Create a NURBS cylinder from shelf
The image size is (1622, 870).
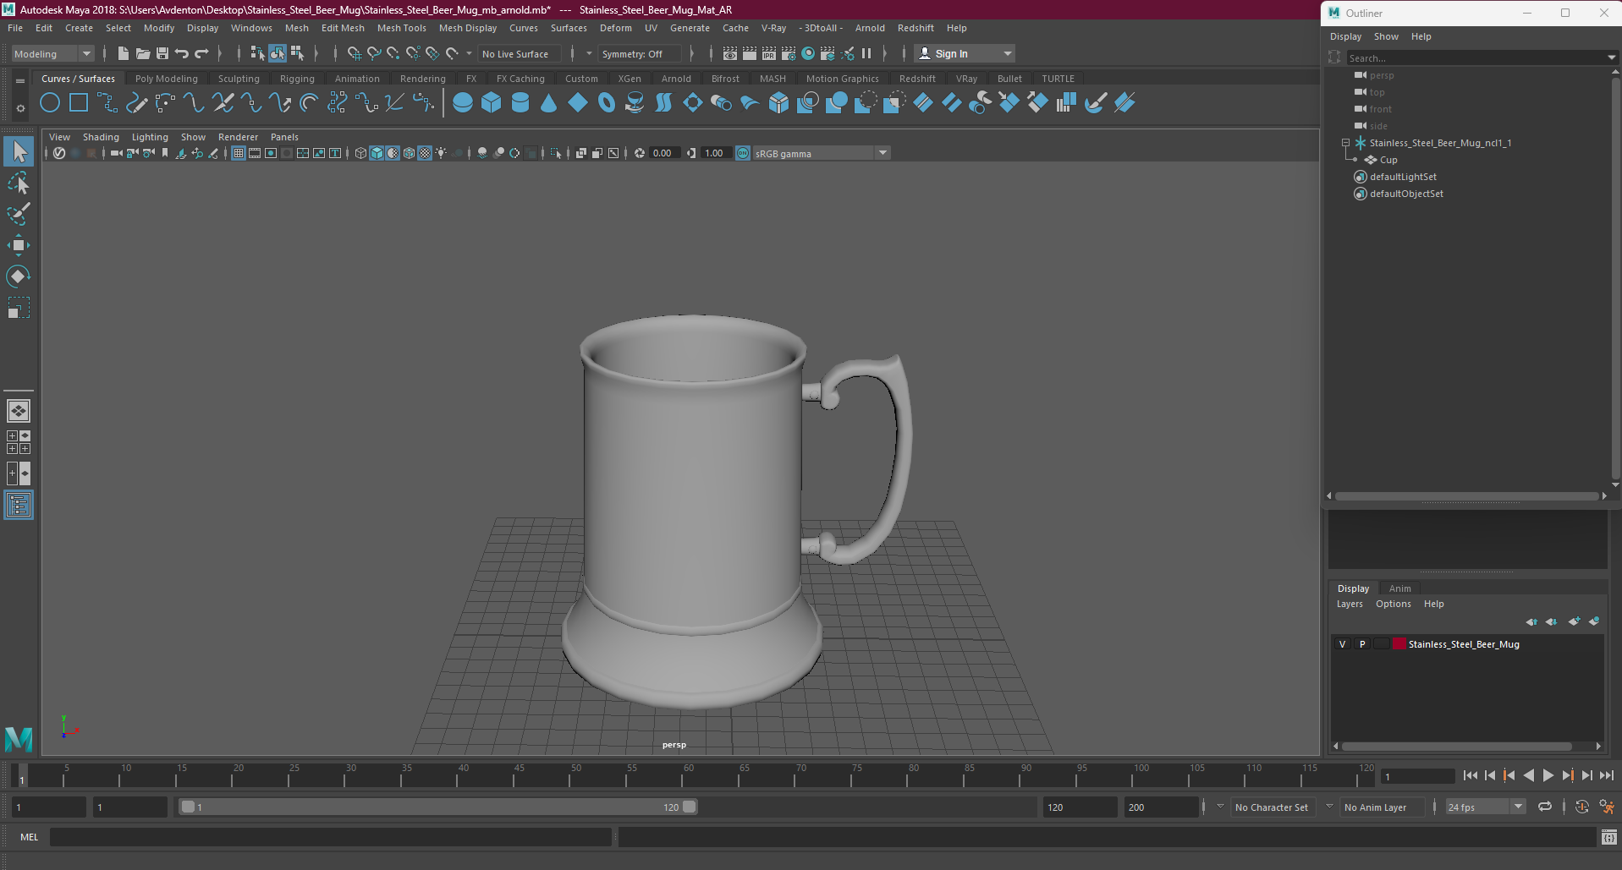(x=520, y=103)
